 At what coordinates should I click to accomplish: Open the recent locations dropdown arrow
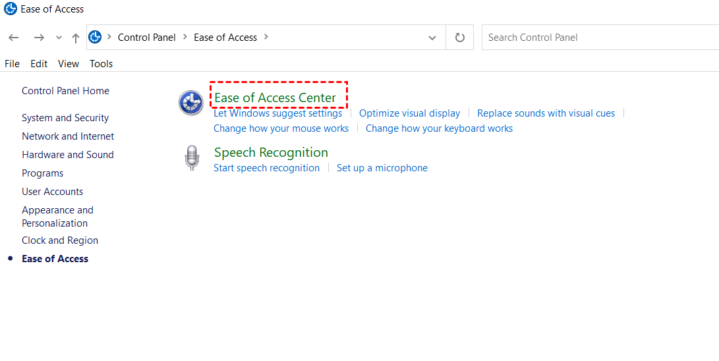[59, 38]
